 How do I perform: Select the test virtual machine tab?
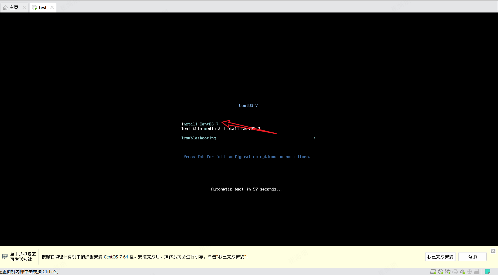43,8
